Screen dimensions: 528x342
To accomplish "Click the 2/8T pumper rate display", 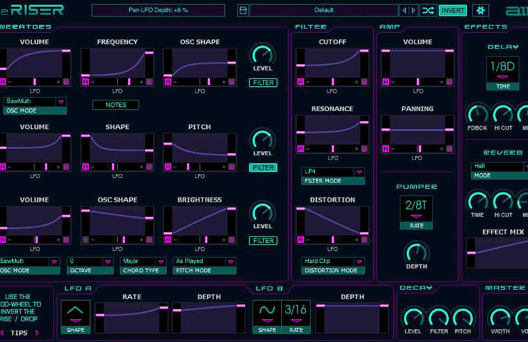I will pos(416,209).
